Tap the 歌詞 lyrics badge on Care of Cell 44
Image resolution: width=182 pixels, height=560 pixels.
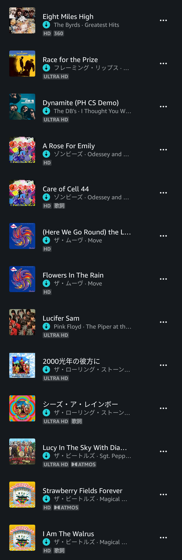[59, 206]
